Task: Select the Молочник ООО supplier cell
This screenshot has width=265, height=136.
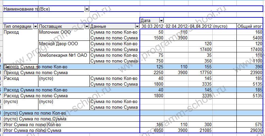Action: point(54,32)
